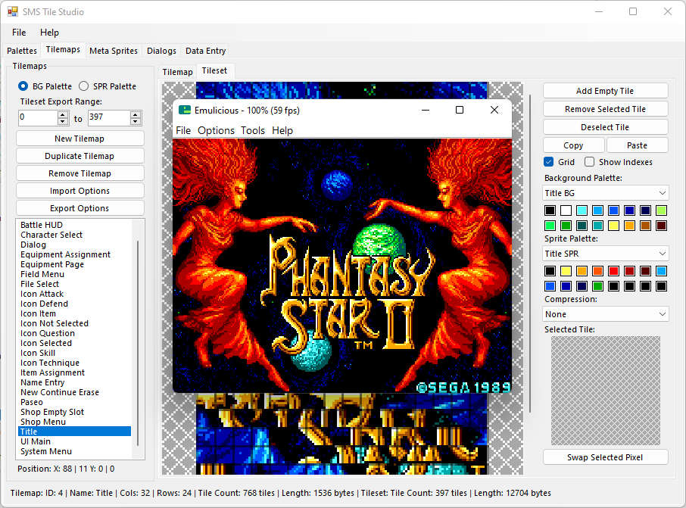Click the SMS Tile Studio app icon
686x508 pixels.
(13, 11)
